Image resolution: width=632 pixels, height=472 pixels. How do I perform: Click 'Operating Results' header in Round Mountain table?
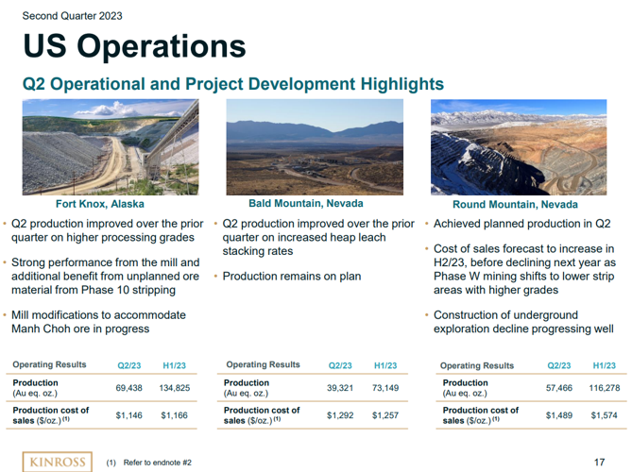tap(477, 365)
